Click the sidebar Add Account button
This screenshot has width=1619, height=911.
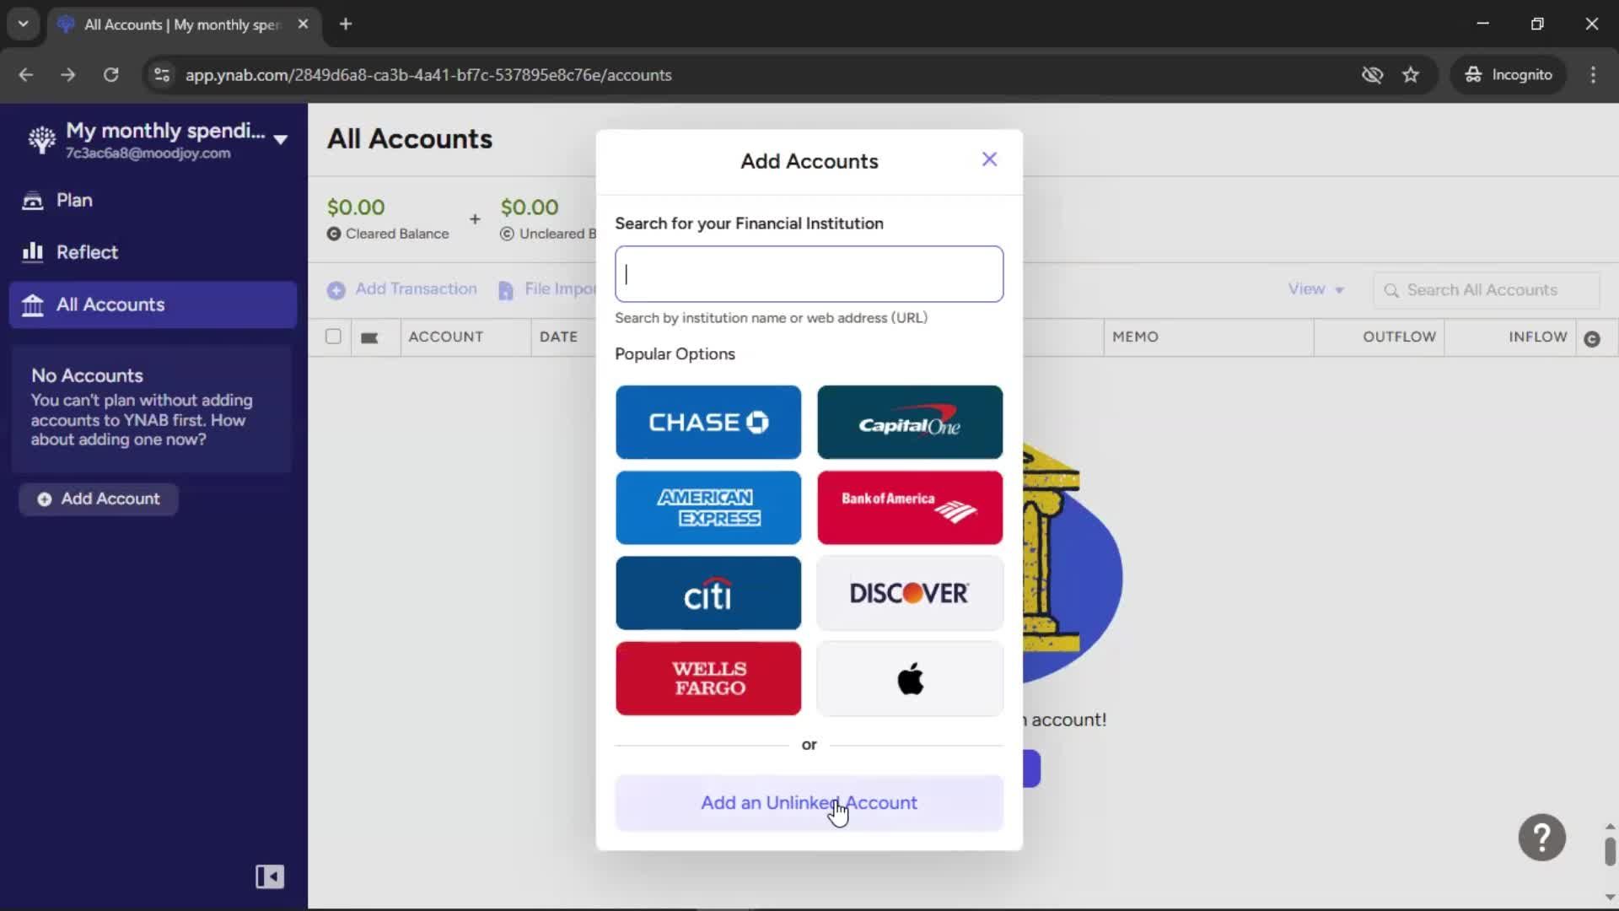[99, 499]
